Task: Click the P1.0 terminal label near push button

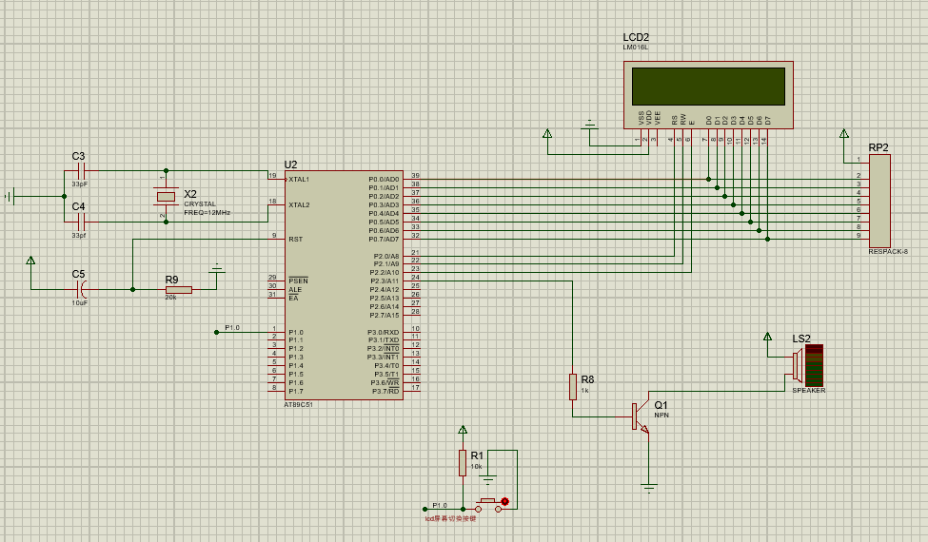Action: coord(440,505)
